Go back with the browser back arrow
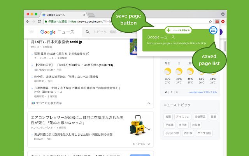 click(x=28, y=21)
